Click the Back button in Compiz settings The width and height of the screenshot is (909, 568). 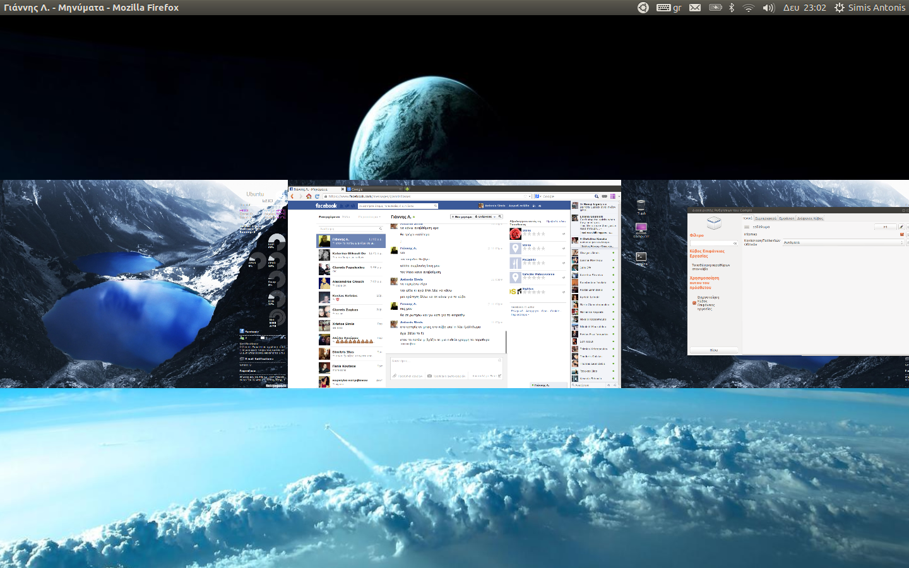[713, 350]
